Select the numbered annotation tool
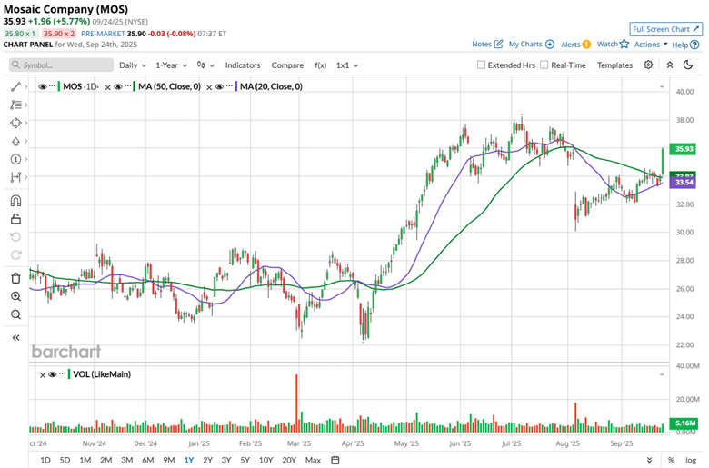Screen dimensions: 709x468 15,159
